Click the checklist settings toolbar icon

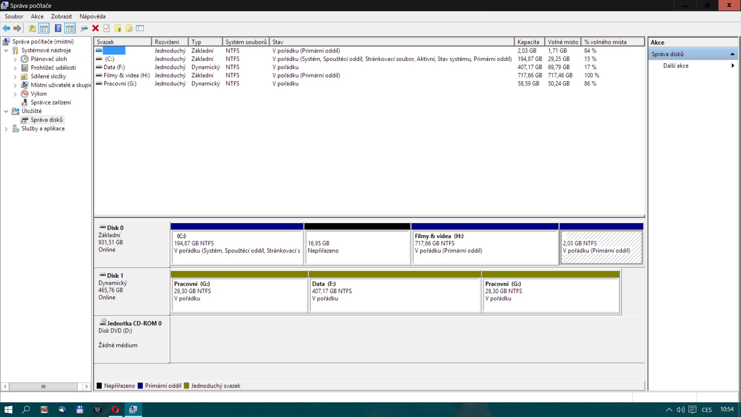[140, 28]
